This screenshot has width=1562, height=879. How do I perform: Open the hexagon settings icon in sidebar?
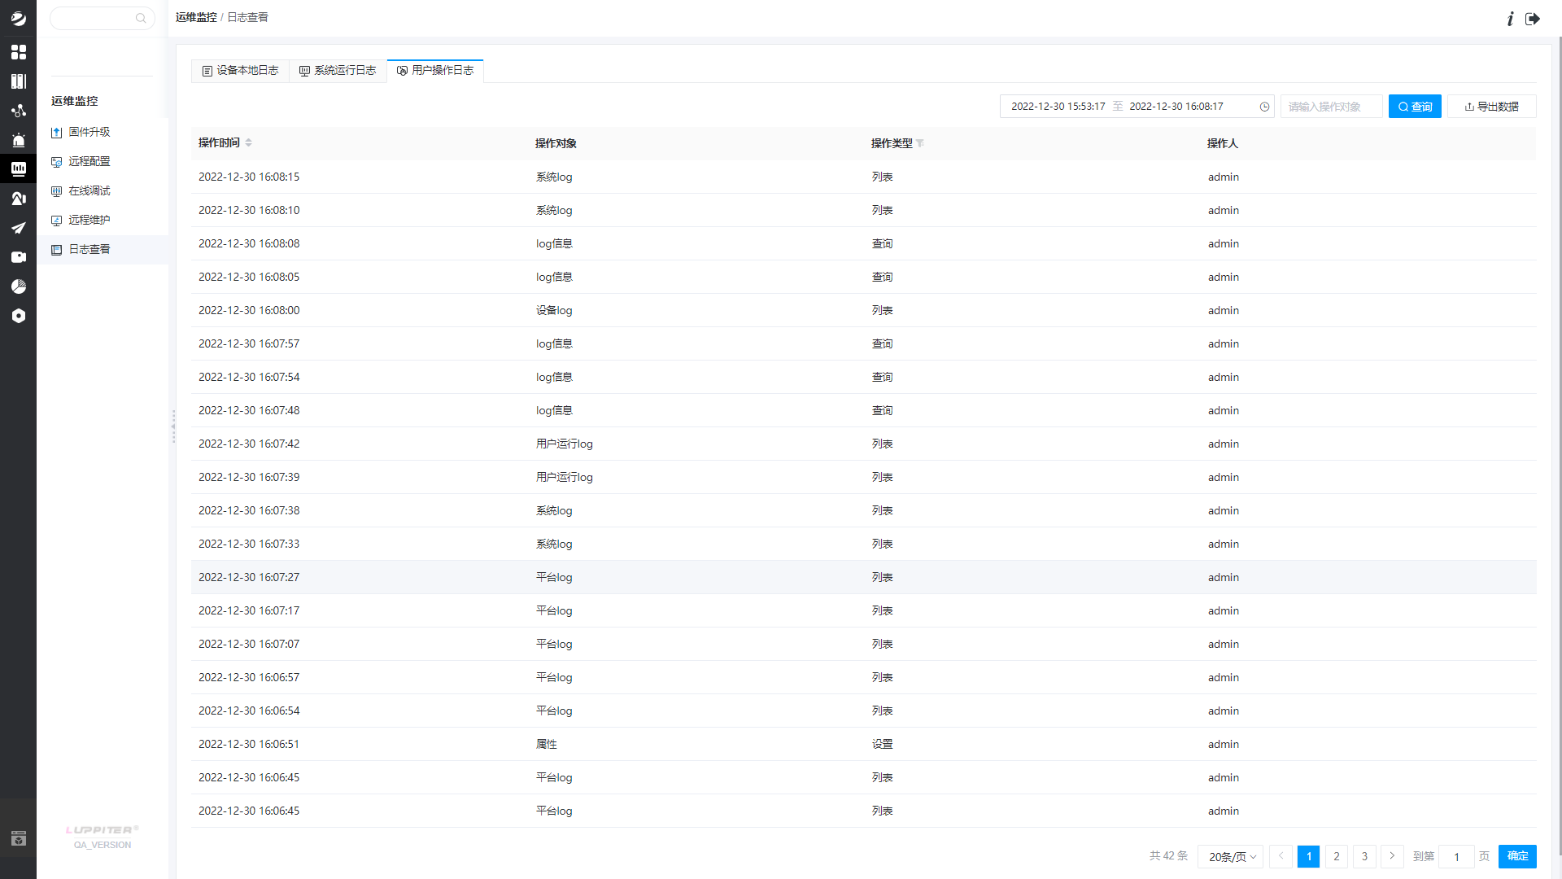click(18, 316)
